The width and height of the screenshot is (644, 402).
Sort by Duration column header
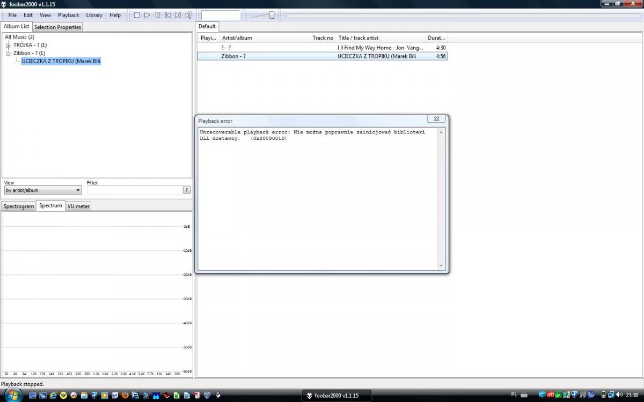[x=436, y=38]
